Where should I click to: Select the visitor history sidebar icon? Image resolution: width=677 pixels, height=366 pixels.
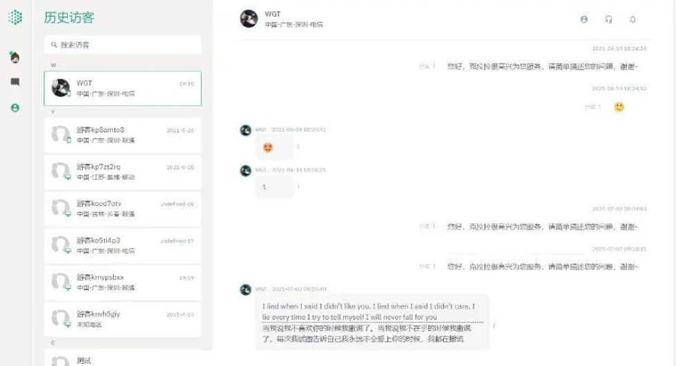[x=15, y=108]
